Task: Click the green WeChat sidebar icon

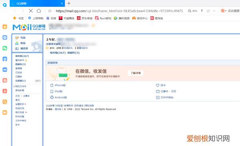Action: click(5, 48)
